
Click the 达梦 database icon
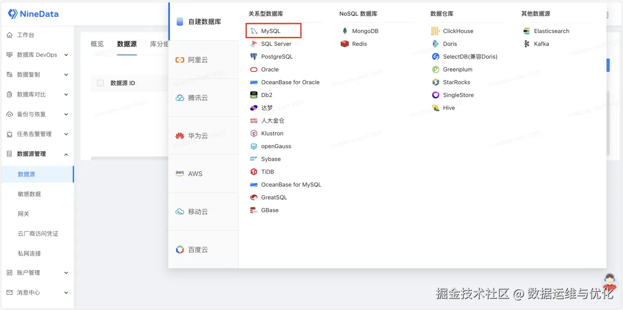click(x=254, y=108)
